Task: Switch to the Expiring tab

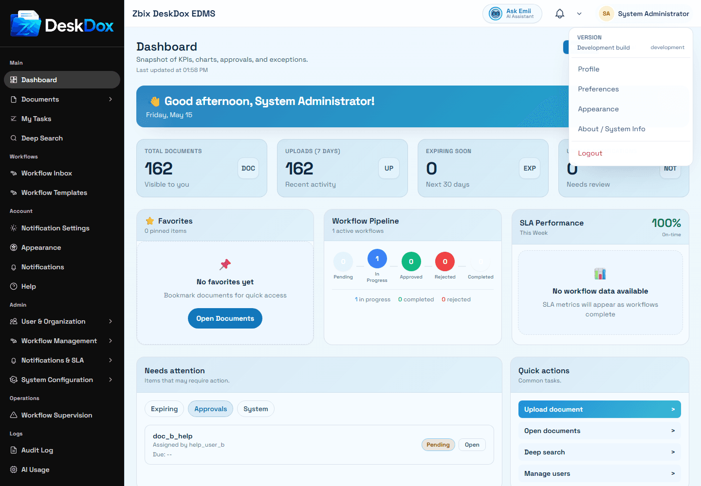Action: 164,409
